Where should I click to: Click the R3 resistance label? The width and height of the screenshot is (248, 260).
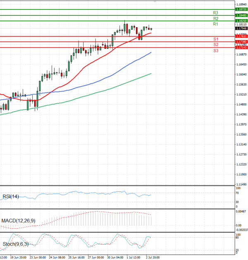[x=215, y=13]
